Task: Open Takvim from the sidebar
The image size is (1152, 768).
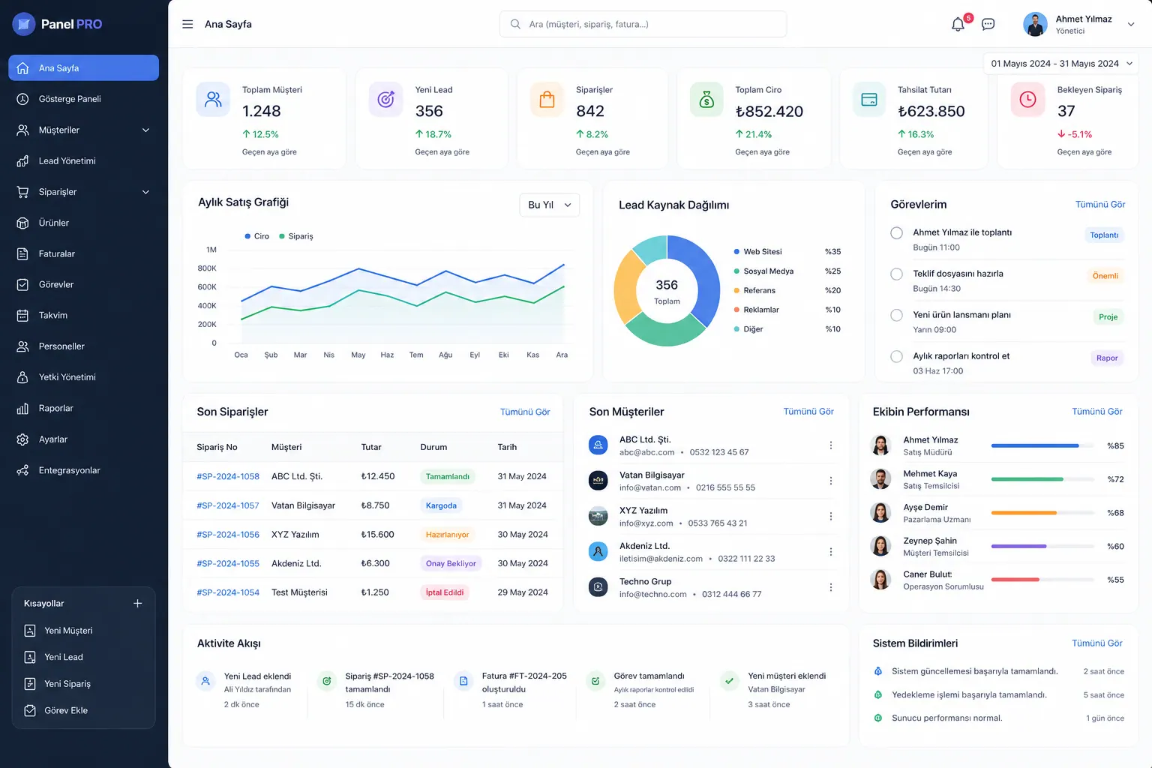Action: pyautogui.click(x=84, y=316)
